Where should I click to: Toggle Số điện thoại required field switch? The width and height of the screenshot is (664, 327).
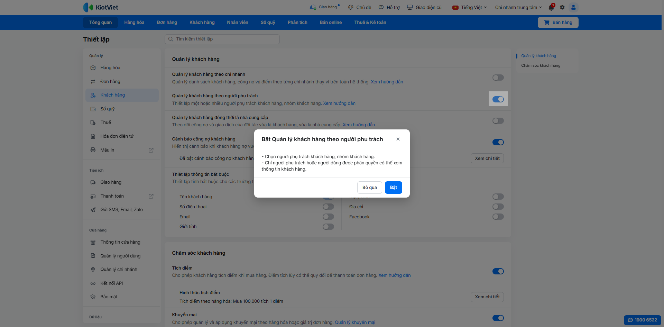[328, 207]
